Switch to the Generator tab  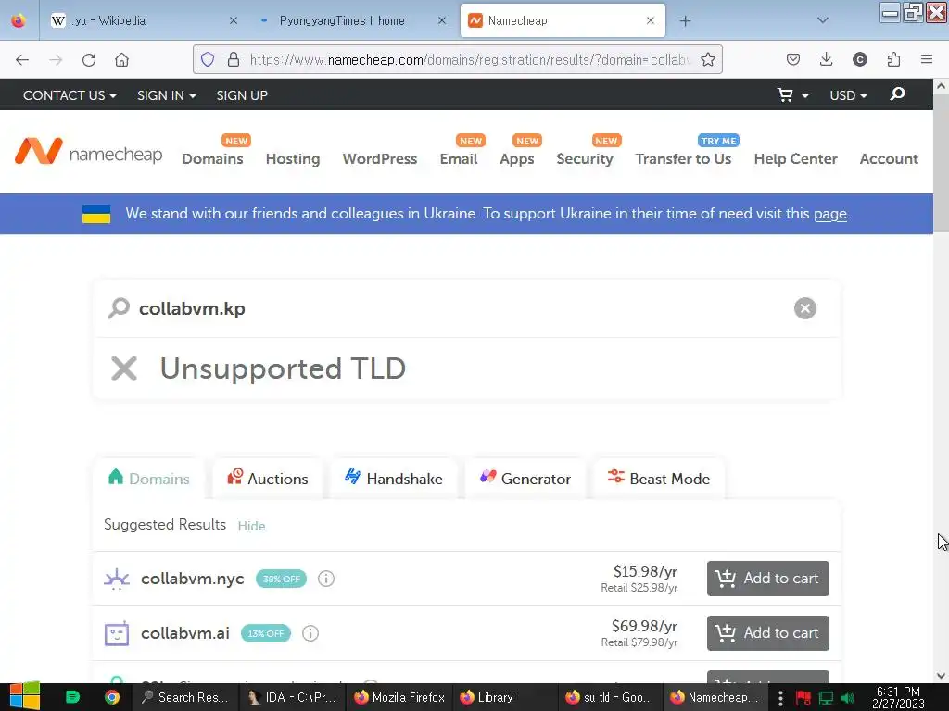(x=525, y=479)
